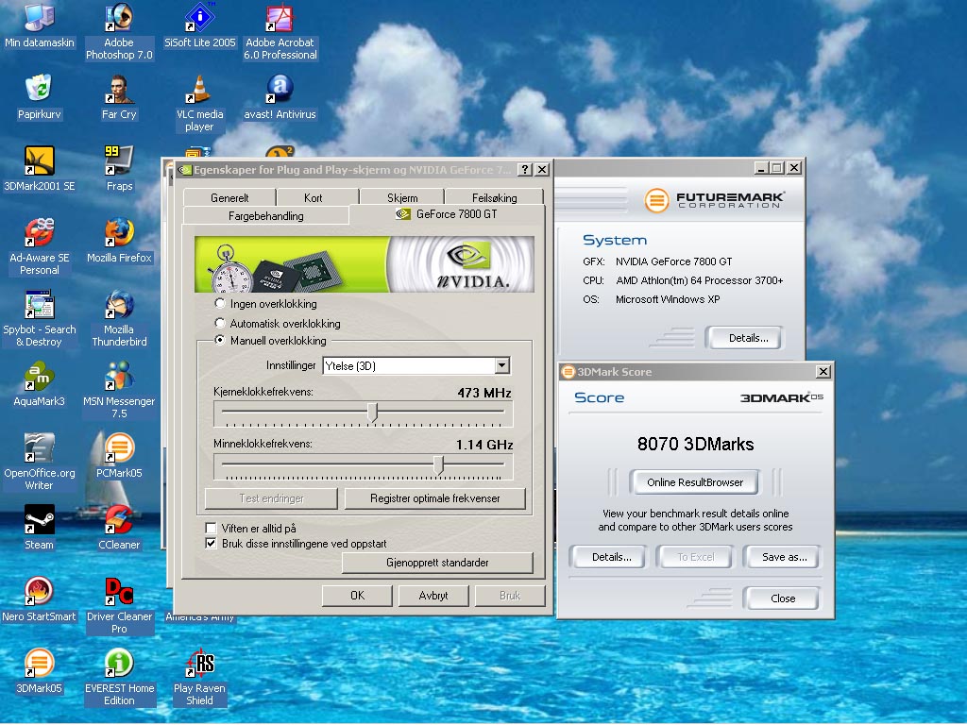The image size is (967, 725).
Task: Click Registrer optimale frekvenser button
Action: tap(434, 498)
